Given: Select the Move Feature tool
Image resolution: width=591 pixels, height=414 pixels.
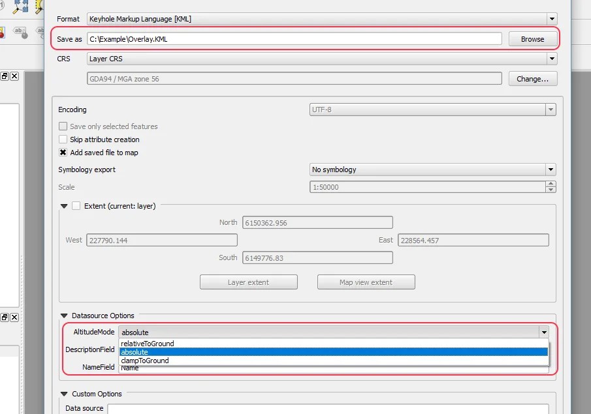Looking at the screenshot, I should pyautogui.click(x=20, y=7).
